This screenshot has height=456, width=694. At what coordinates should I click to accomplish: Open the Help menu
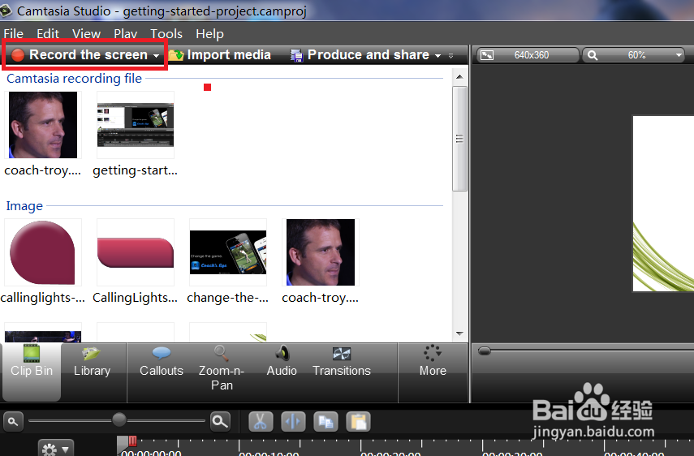tap(209, 33)
